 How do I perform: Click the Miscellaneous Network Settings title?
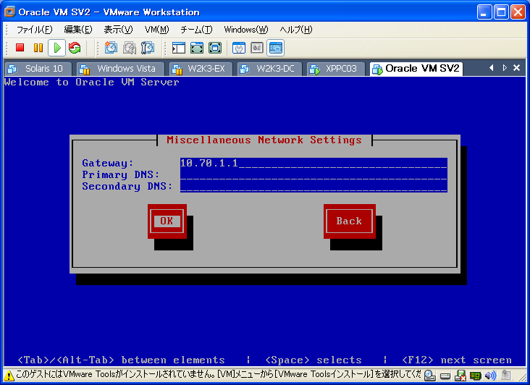pos(264,140)
